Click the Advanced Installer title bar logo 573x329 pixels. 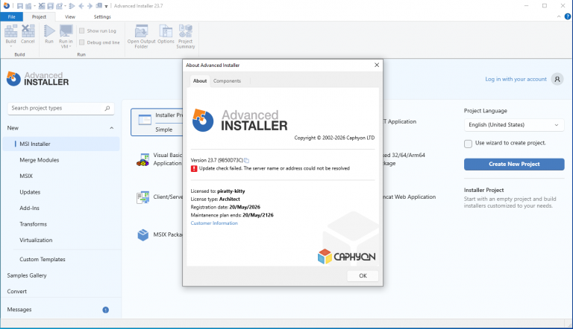[x=7, y=6]
